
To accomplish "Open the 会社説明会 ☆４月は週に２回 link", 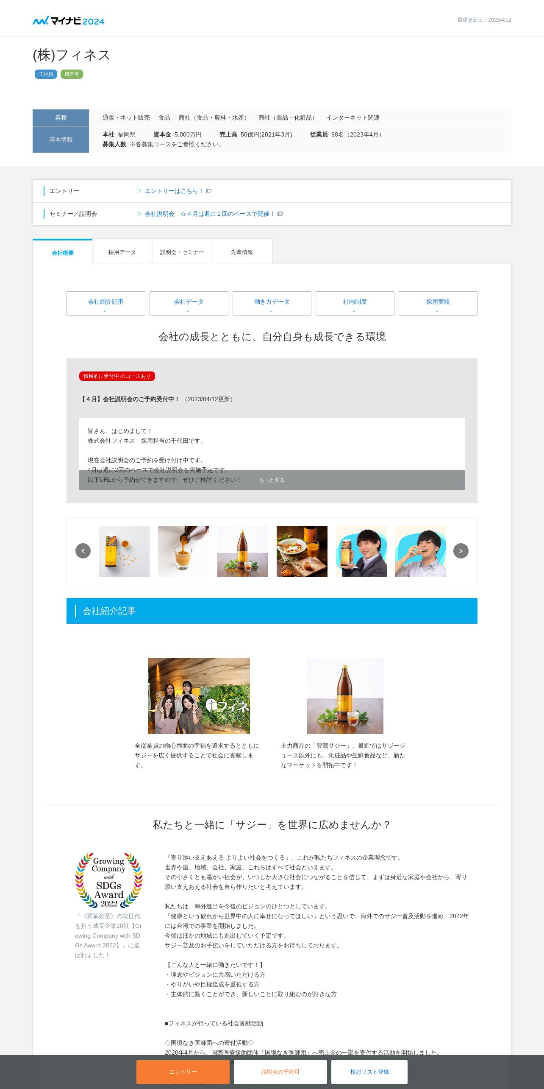I will point(210,214).
